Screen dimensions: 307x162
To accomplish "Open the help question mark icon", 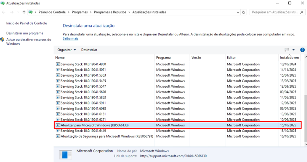I will (302, 50).
